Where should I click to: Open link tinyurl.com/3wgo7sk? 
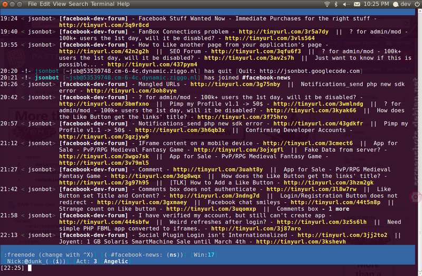104,156
